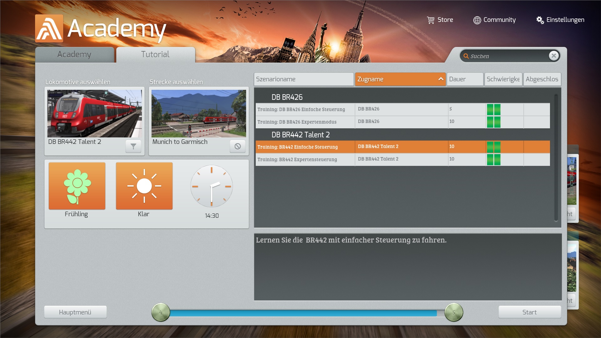
Task: Click the scenario list scrollbar
Action: (x=556, y=157)
